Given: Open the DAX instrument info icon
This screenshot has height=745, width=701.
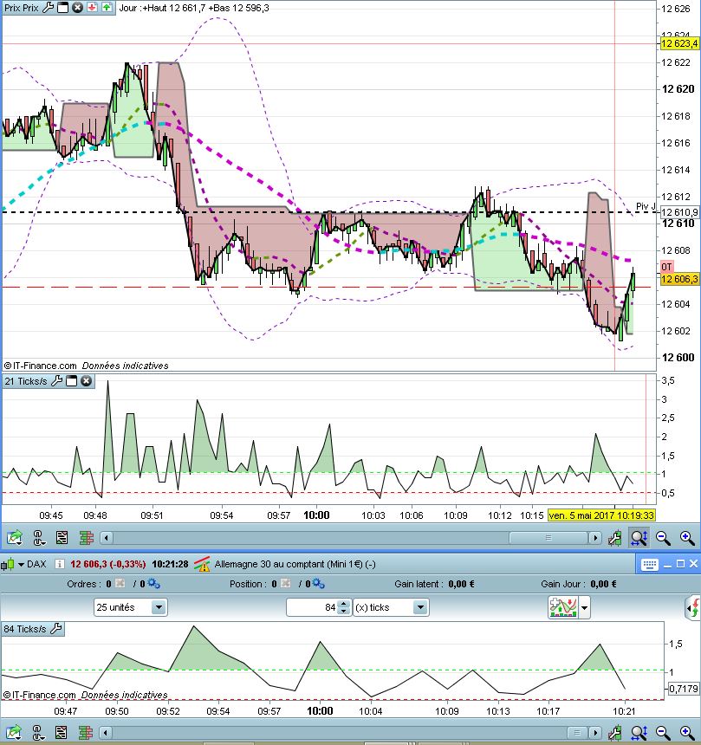Looking at the screenshot, I should point(60,564).
